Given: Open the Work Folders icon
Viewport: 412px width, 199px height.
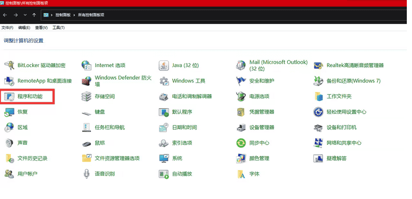Looking at the screenshot, I should (x=318, y=96).
